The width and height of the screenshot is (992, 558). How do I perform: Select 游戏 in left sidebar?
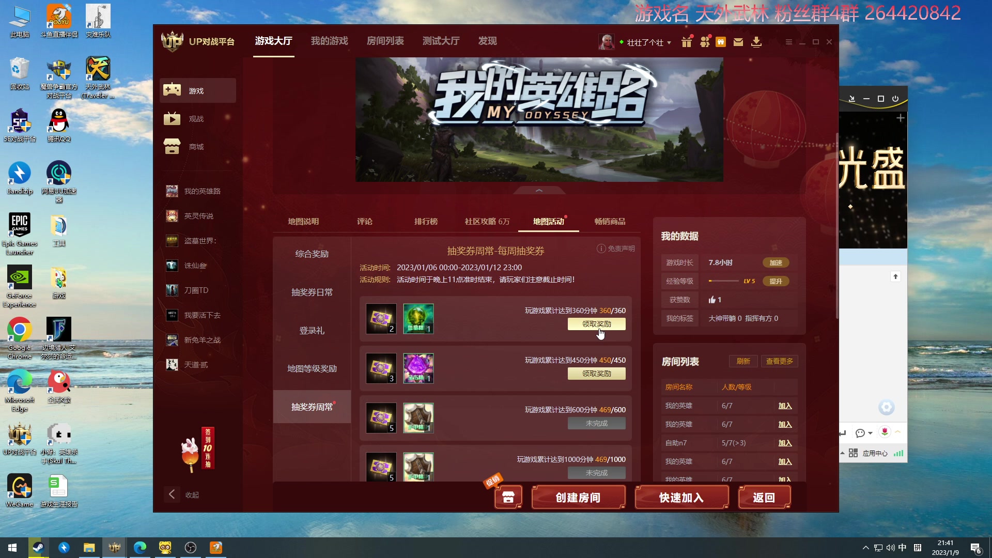click(x=198, y=90)
